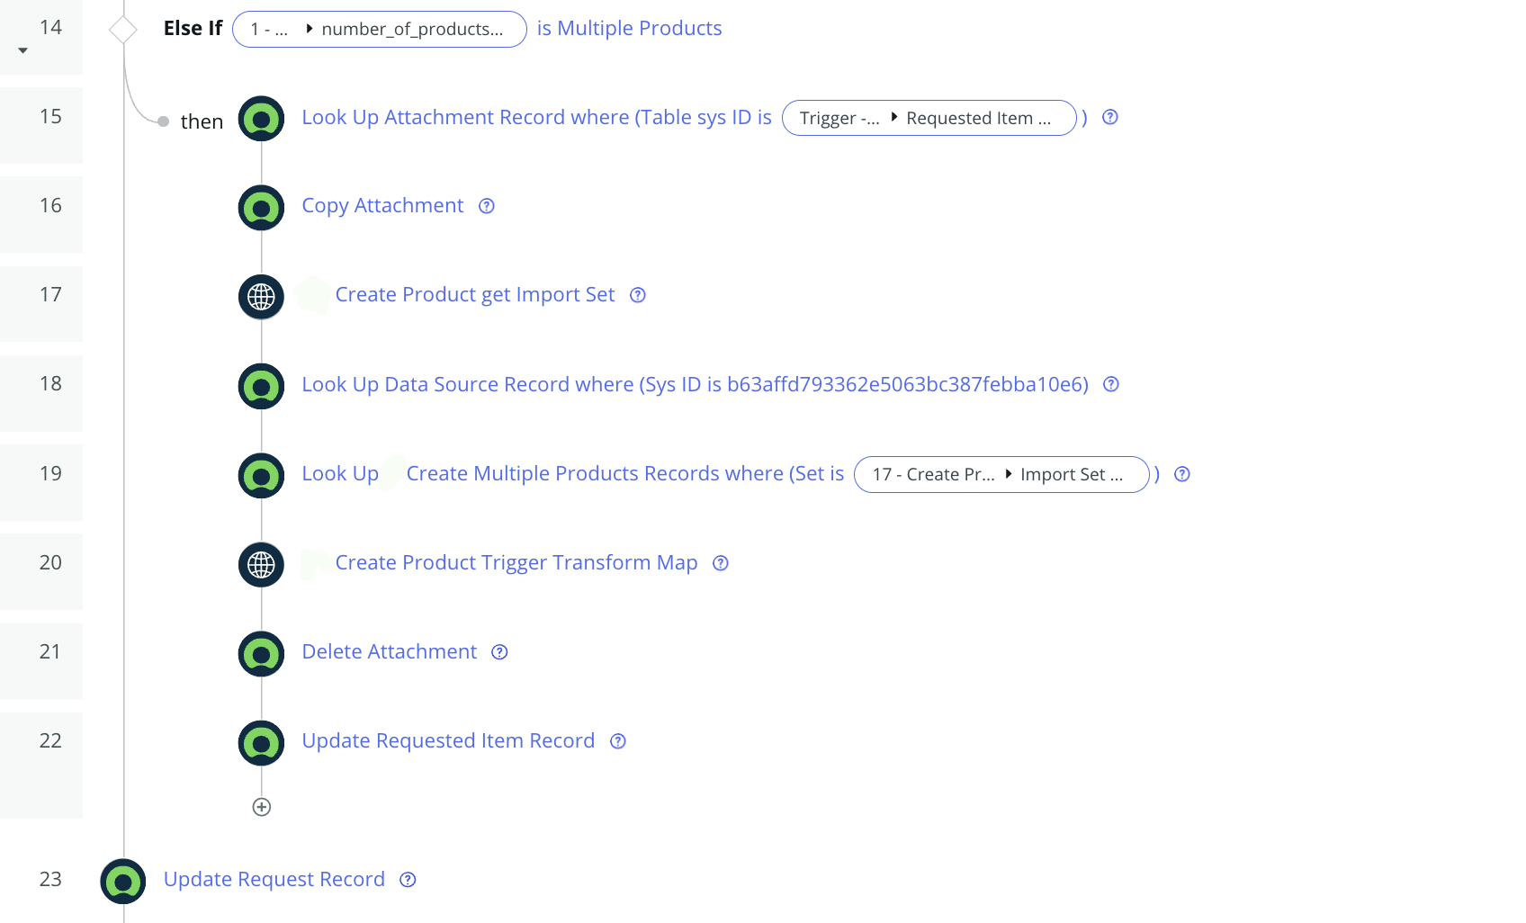The height and width of the screenshot is (923, 1526).
Task: Open help icon for Create Multiple Products Records lookup
Action: pos(1182,474)
